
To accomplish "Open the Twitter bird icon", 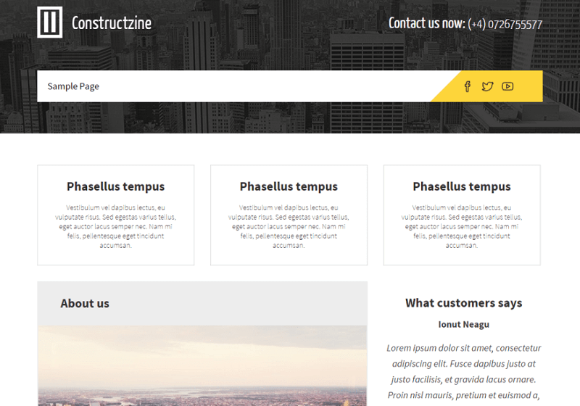I will tap(487, 86).
